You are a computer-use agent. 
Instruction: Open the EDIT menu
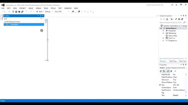(9, 8)
